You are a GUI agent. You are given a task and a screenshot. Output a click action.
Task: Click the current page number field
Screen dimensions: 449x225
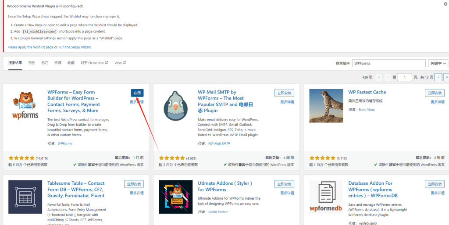[404, 77]
